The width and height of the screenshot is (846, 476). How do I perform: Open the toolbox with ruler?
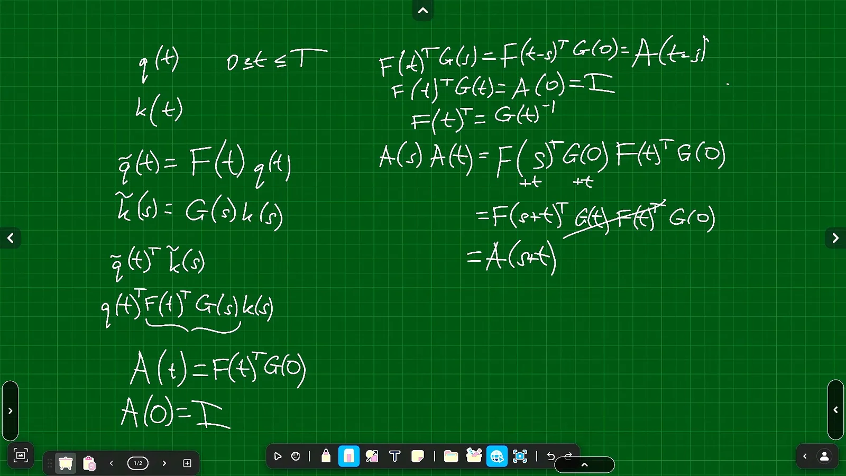(474, 455)
